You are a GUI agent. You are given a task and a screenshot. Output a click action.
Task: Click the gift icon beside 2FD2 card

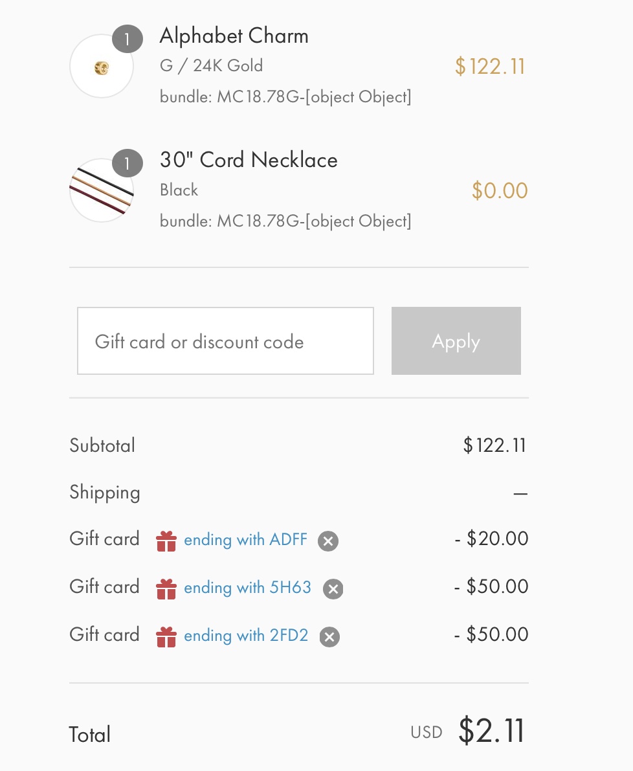pyautogui.click(x=166, y=637)
